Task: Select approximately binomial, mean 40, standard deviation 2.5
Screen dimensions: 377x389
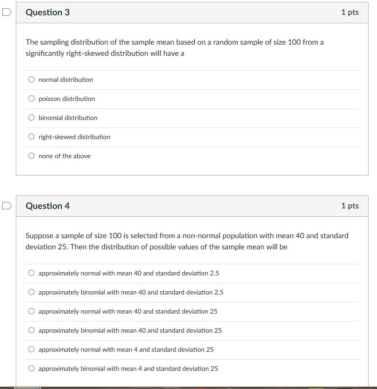Action: pos(31,292)
